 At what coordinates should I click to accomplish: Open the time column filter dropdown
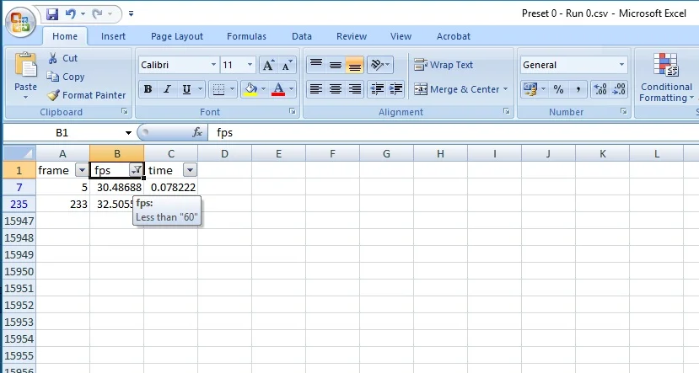pos(190,170)
